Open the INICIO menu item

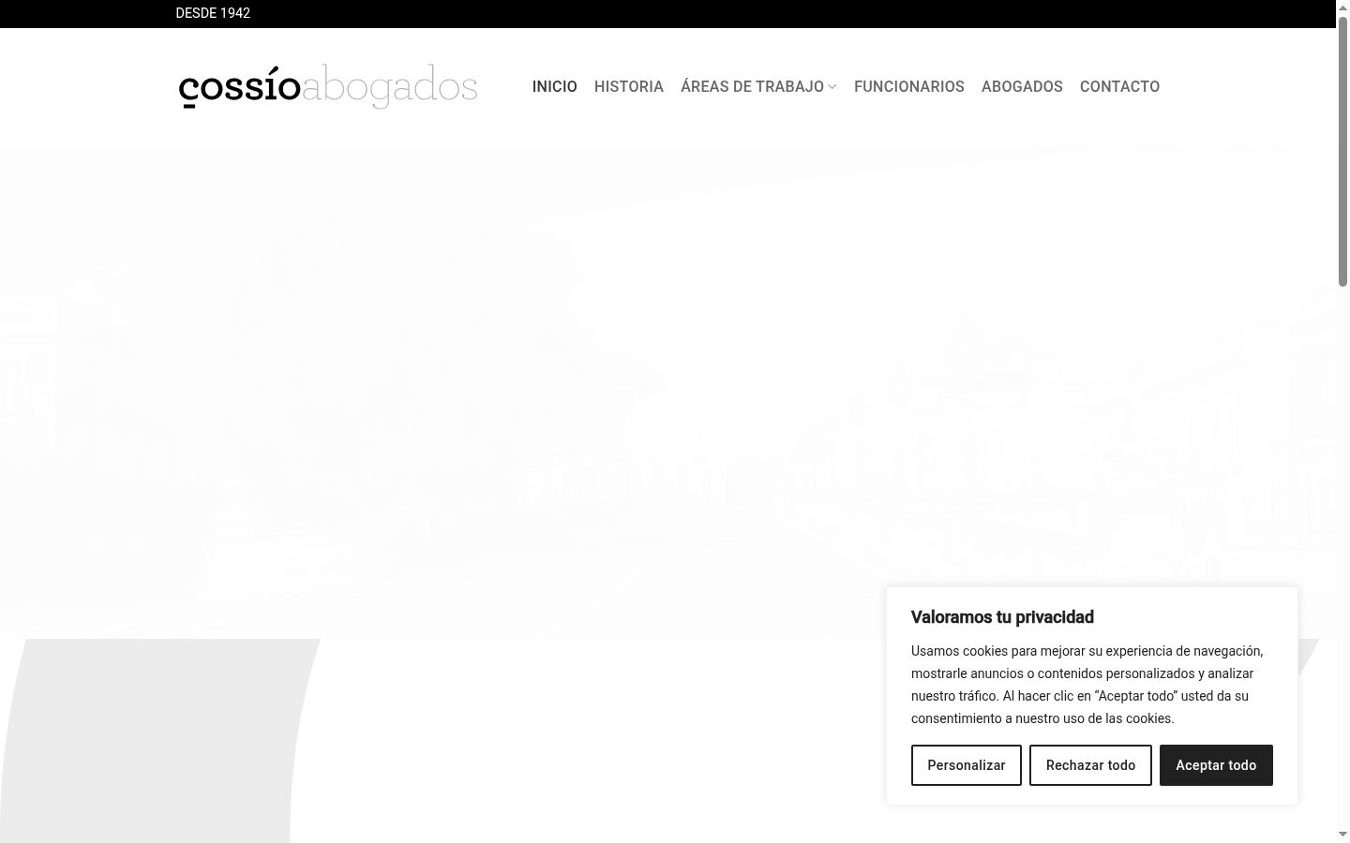[x=555, y=86]
